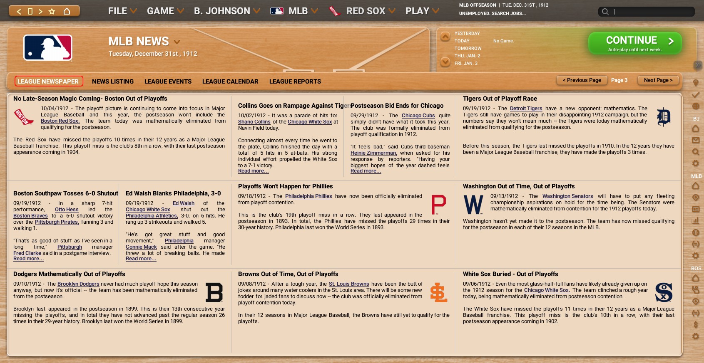Open the B. JOHNSON dropdown menu
Viewport: 704px width, 363px height.
point(227,11)
